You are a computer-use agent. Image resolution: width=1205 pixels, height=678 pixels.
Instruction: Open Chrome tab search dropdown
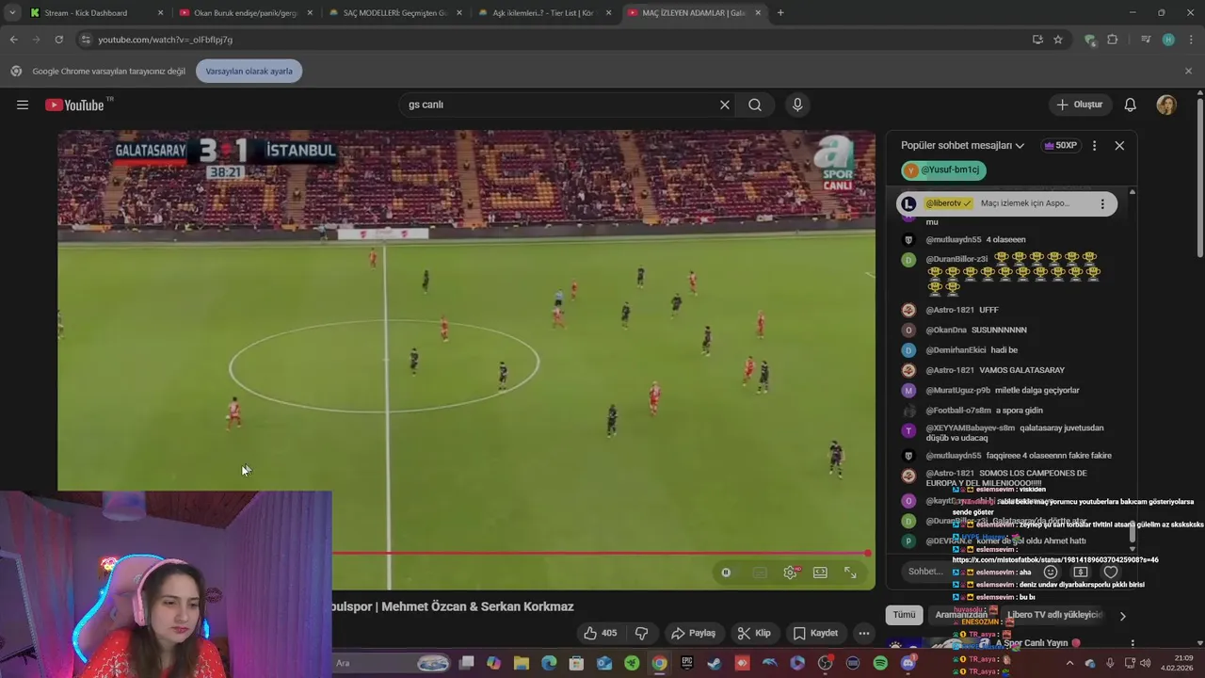click(12, 13)
